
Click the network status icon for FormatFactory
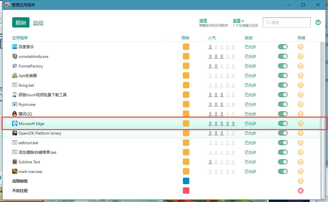point(300,66)
